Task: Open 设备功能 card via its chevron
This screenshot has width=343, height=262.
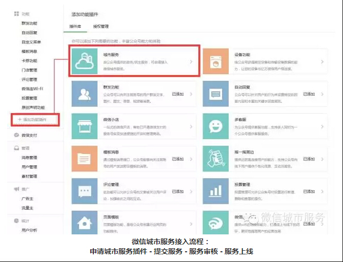Action: point(322,62)
